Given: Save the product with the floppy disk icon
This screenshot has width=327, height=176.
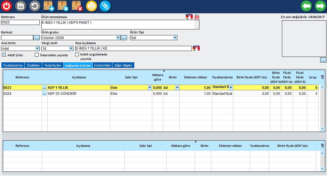Looking at the screenshot, I should 21,6.
